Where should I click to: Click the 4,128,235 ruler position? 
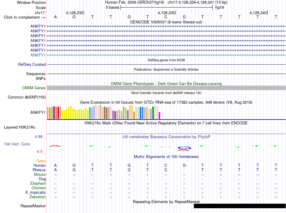click(x=166, y=13)
